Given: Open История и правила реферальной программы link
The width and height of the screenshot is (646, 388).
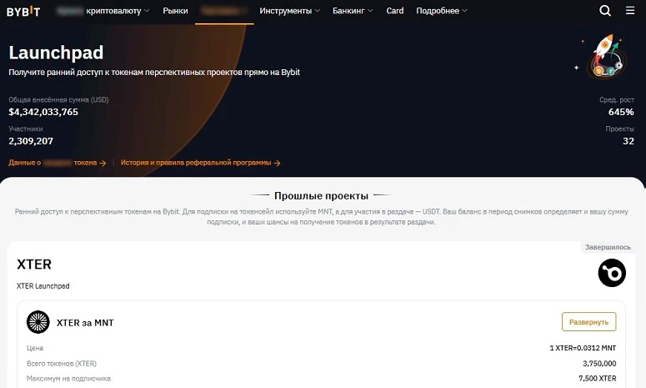Looking at the screenshot, I should pos(196,163).
